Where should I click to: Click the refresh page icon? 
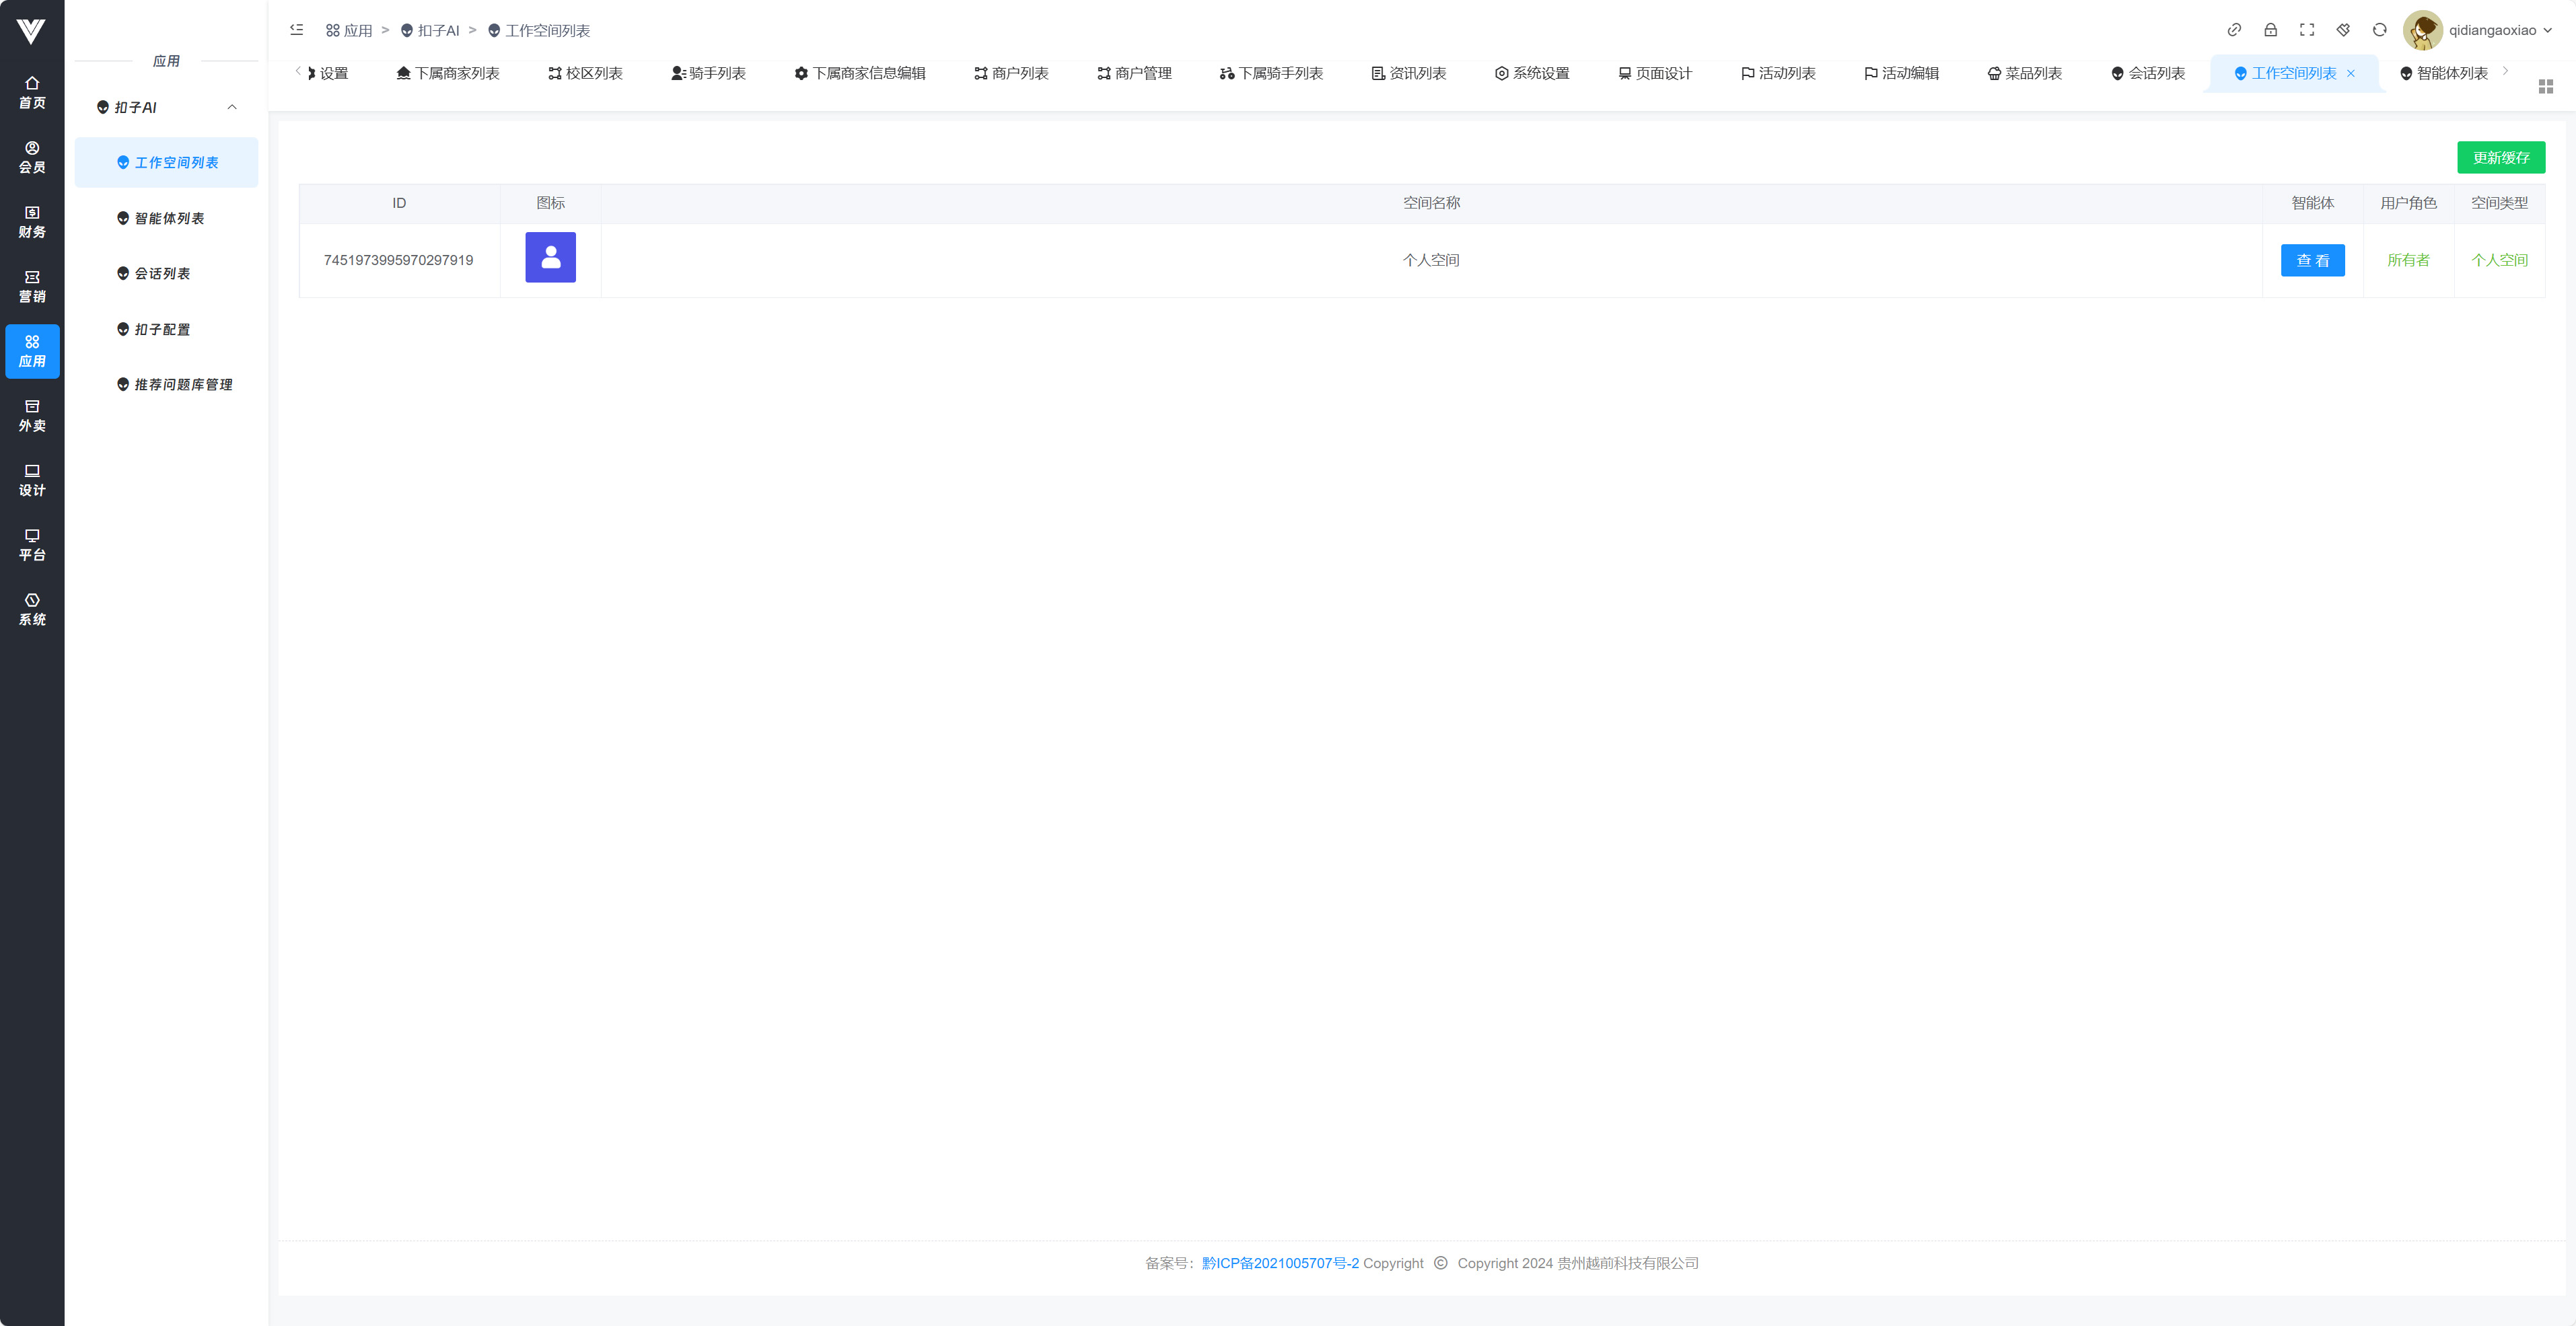(x=2380, y=30)
